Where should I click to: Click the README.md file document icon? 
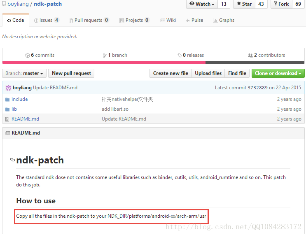coord(7,119)
